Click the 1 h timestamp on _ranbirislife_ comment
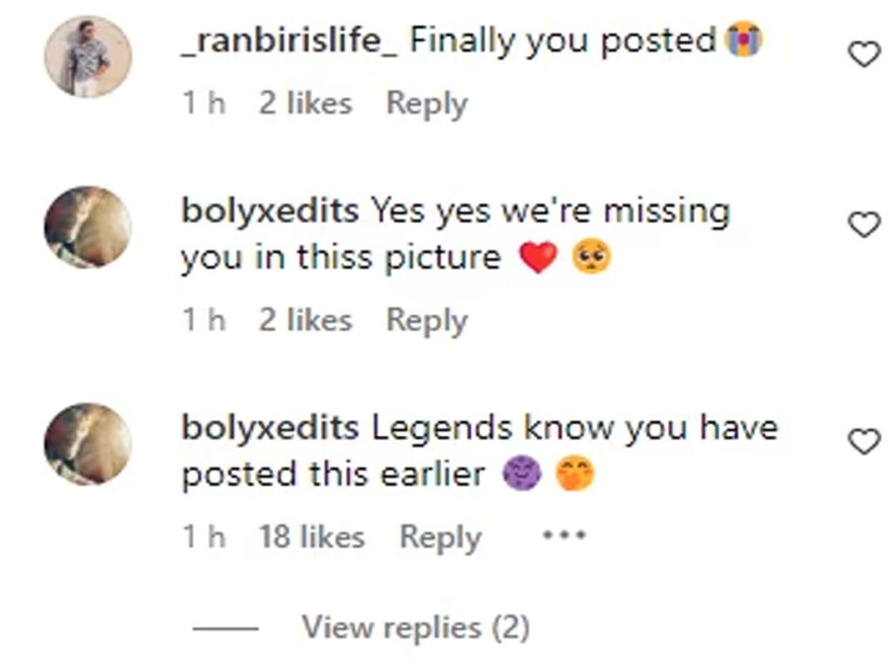This screenshot has width=892, height=669. (204, 104)
